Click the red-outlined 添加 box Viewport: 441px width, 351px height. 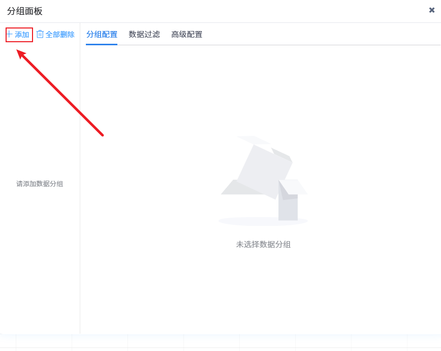pyautogui.click(x=19, y=35)
